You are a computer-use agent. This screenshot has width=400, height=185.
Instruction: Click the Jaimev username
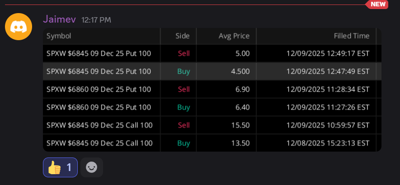60,19
